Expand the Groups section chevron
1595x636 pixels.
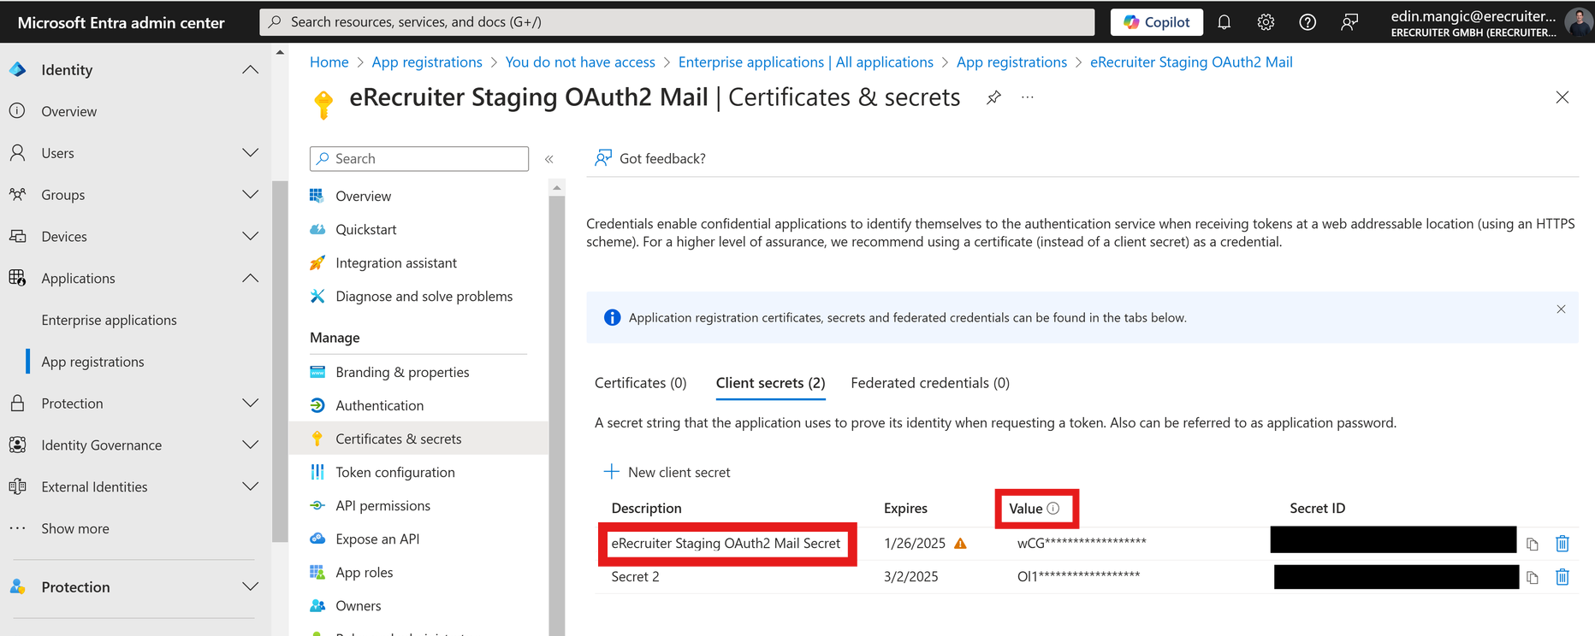(x=250, y=194)
